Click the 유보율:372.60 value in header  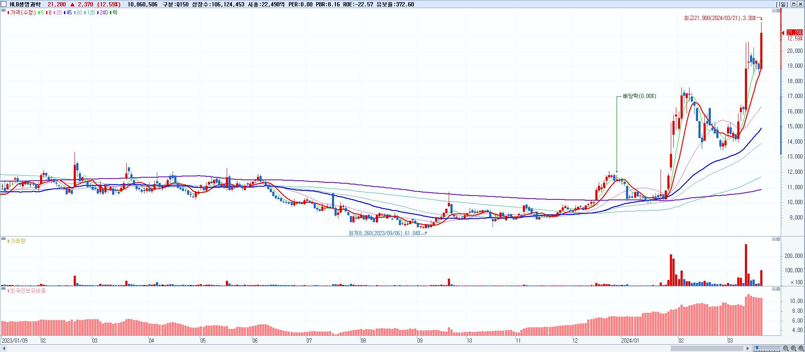(395, 4)
